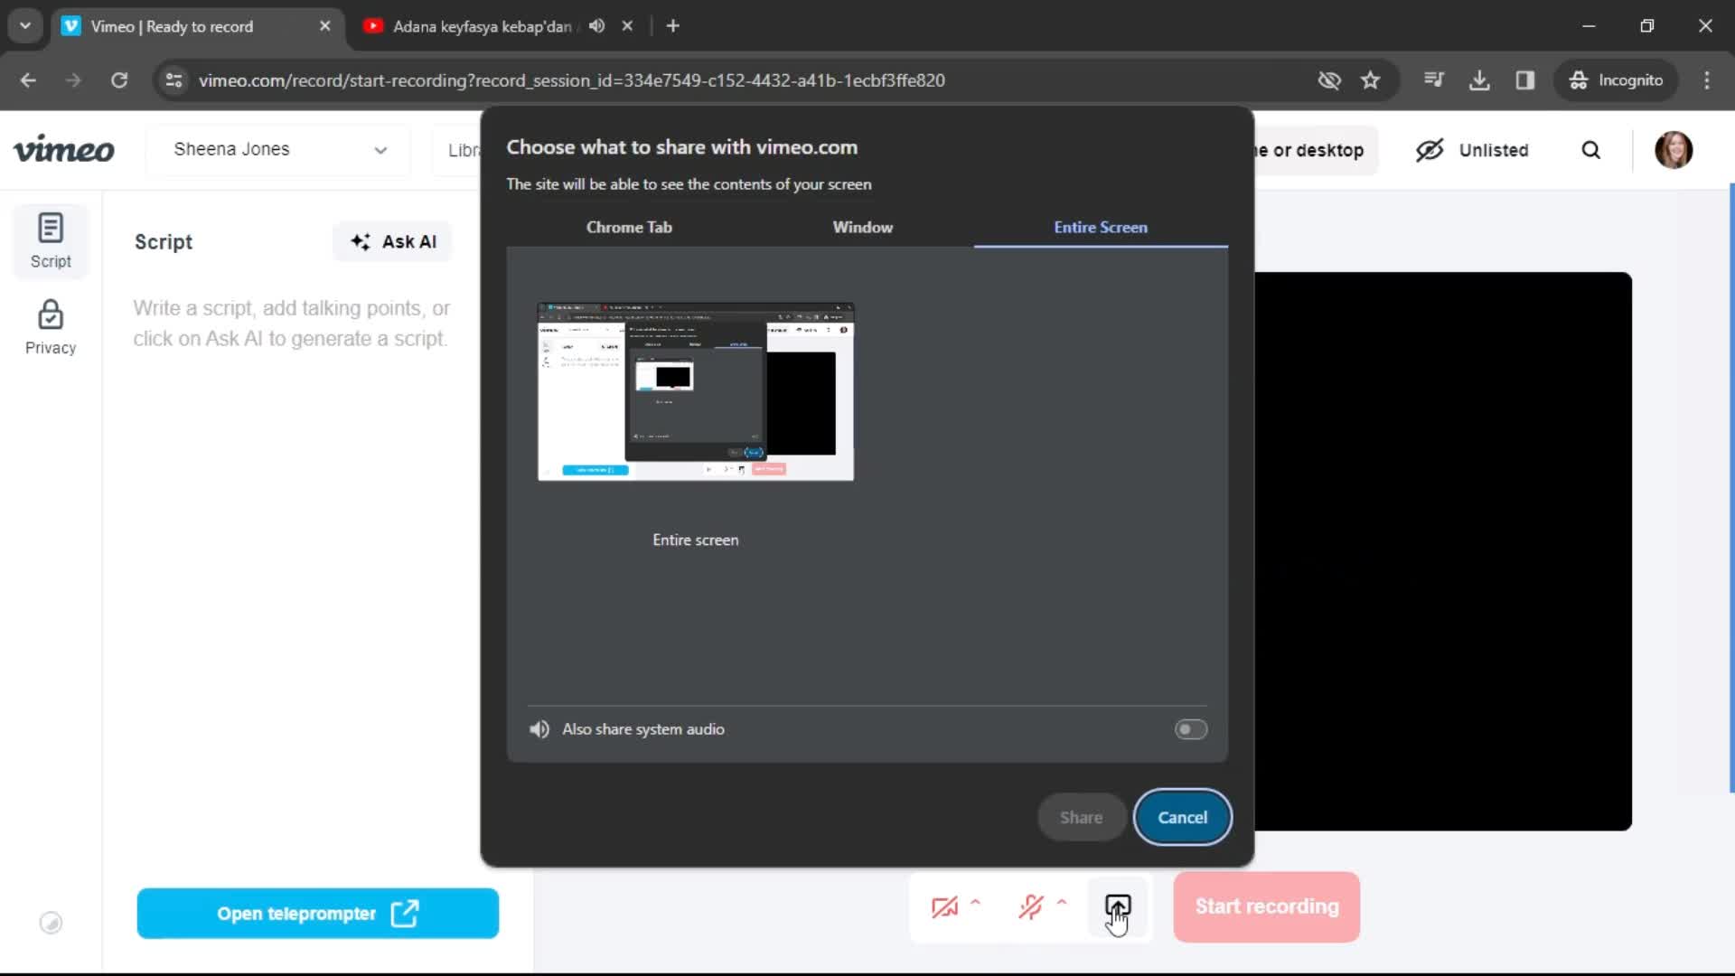Click the Unlisted privacy eye icon
1735x976 pixels.
pyautogui.click(x=1430, y=150)
